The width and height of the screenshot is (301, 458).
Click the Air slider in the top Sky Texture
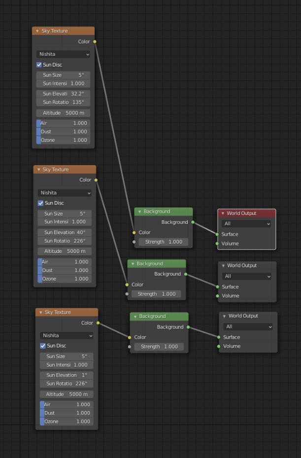click(x=63, y=123)
